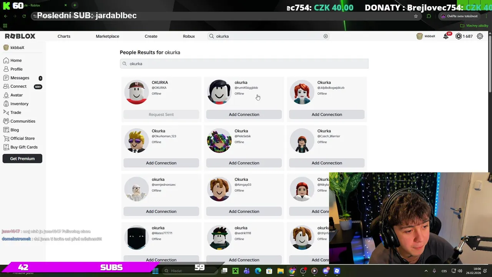Open the Windows Start button

(155, 271)
